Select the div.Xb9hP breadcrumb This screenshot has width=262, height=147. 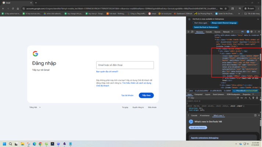[x=227, y=91]
